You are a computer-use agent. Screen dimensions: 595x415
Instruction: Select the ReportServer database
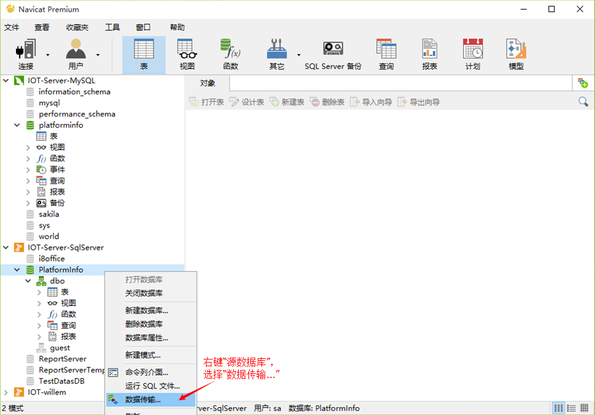click(63, 359)
